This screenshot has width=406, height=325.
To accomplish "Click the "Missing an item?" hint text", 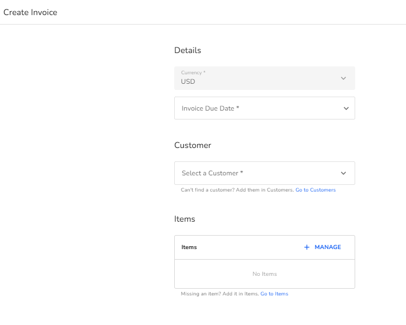I will 219,294.
